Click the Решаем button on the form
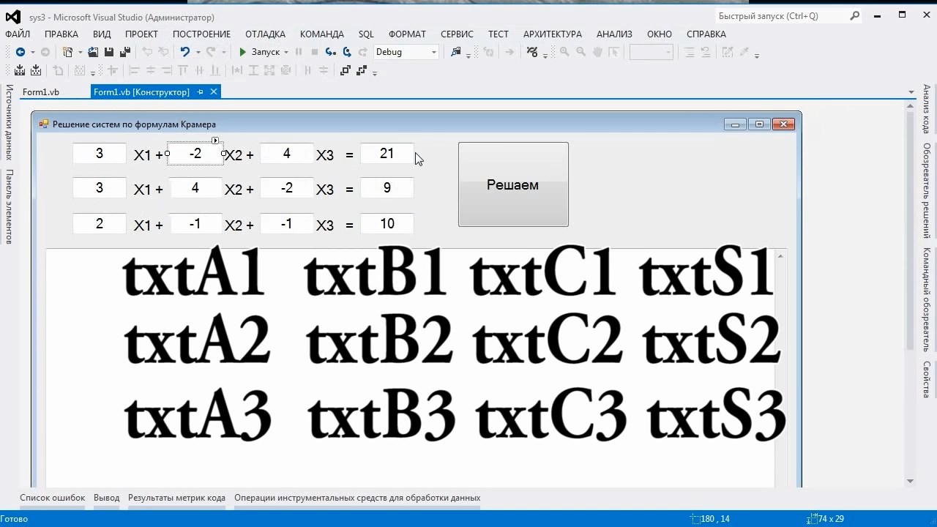937x527 pixels. tap(513, 184)
